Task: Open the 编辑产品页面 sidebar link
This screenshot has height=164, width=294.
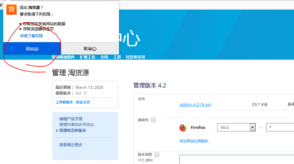Action: pyautogui.click(x=71, y=119)
